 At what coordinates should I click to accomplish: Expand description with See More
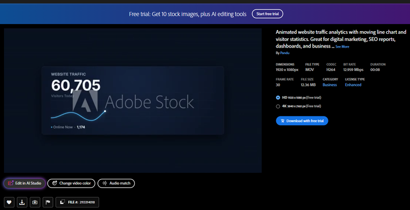(342, 46)
